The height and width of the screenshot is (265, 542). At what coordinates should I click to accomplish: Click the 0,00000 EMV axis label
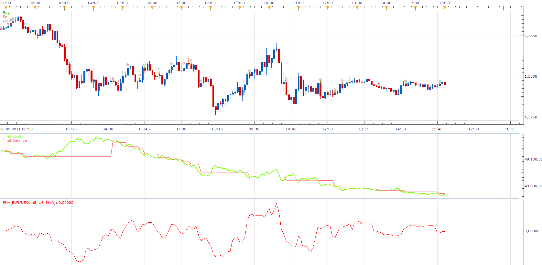532,231
